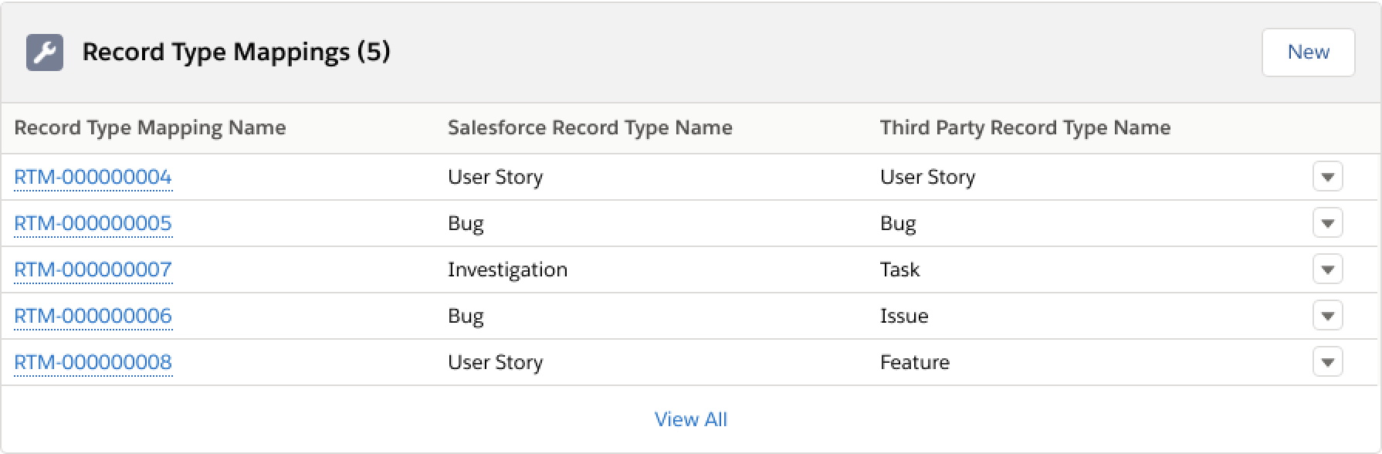The height and width of the screenshot is (454, 1382).
Task: Open row menu for the Feature mapping
Action: pos(1327,362)
